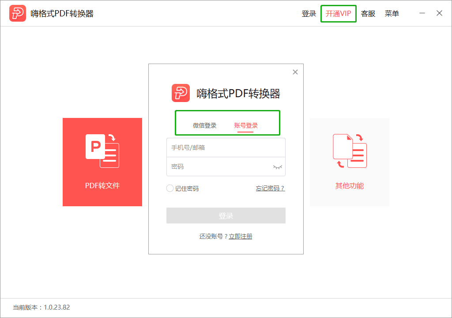Click the 立即注册 register link
Screen dimensions: 452x318
pos(241,236)
